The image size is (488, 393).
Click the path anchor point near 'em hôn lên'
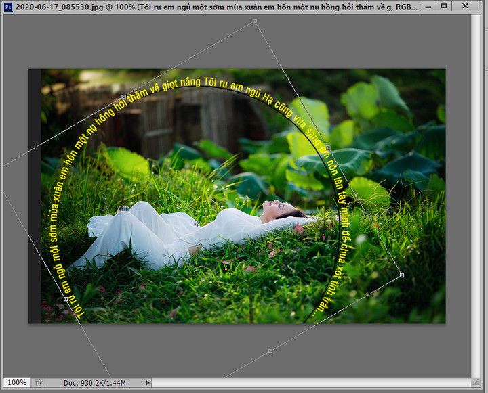coord(328,148)
